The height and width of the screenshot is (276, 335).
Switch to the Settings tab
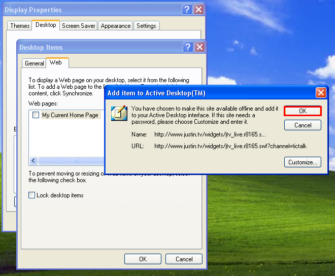click(x=146, y=26)
